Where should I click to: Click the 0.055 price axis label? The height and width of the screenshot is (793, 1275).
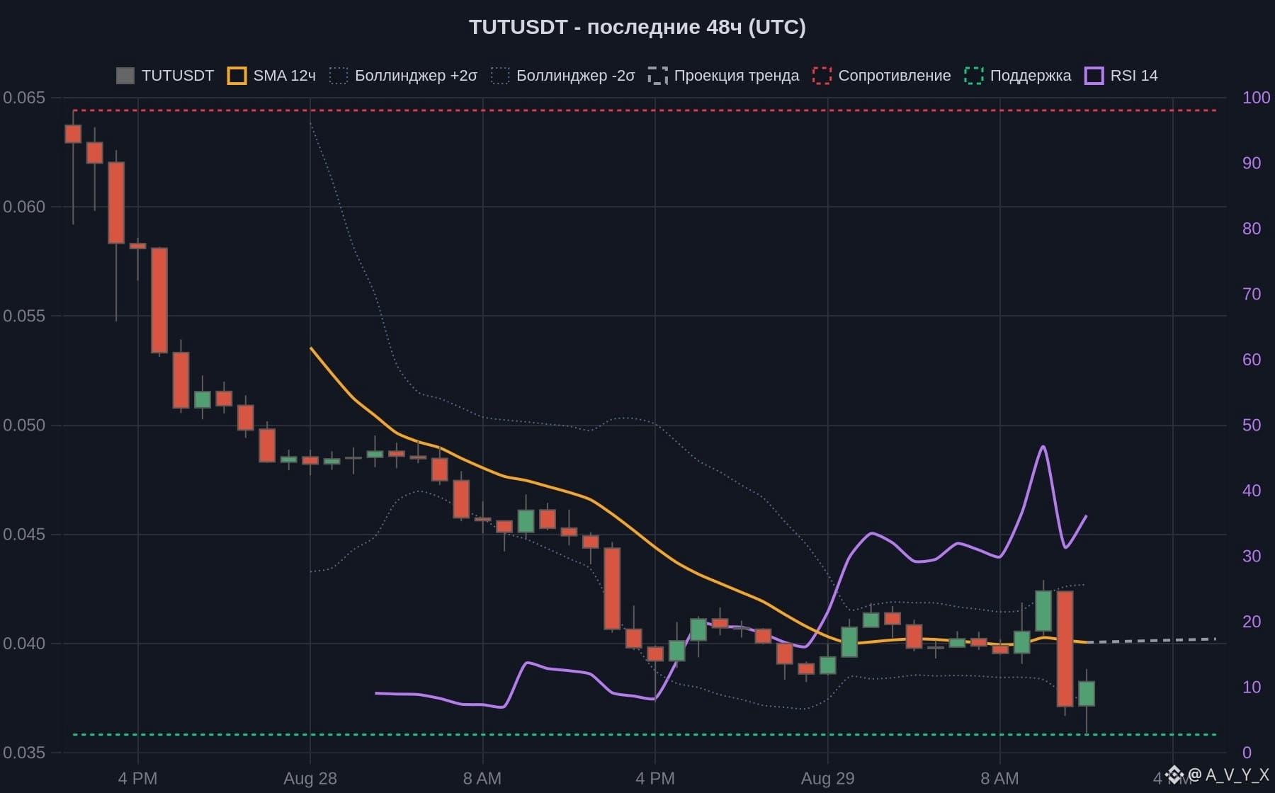tap(24, 316)
